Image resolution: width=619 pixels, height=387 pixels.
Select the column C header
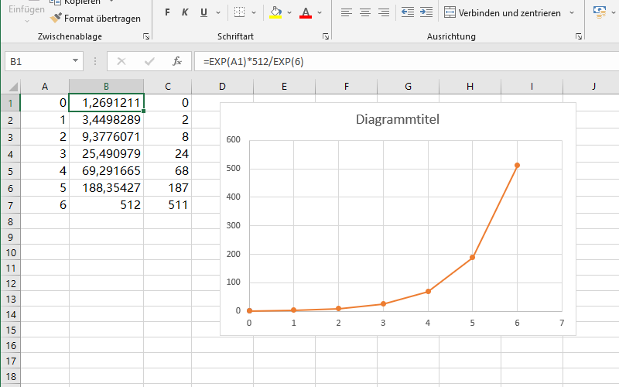[x=168, y=87]
